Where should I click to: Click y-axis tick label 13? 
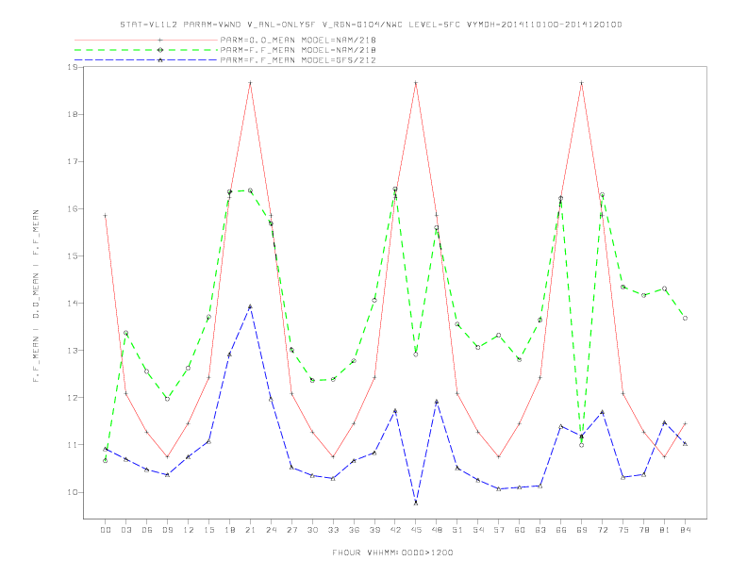click(73, 351)
